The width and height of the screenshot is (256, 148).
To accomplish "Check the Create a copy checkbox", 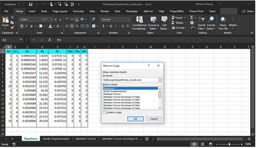I will (104, 112).
